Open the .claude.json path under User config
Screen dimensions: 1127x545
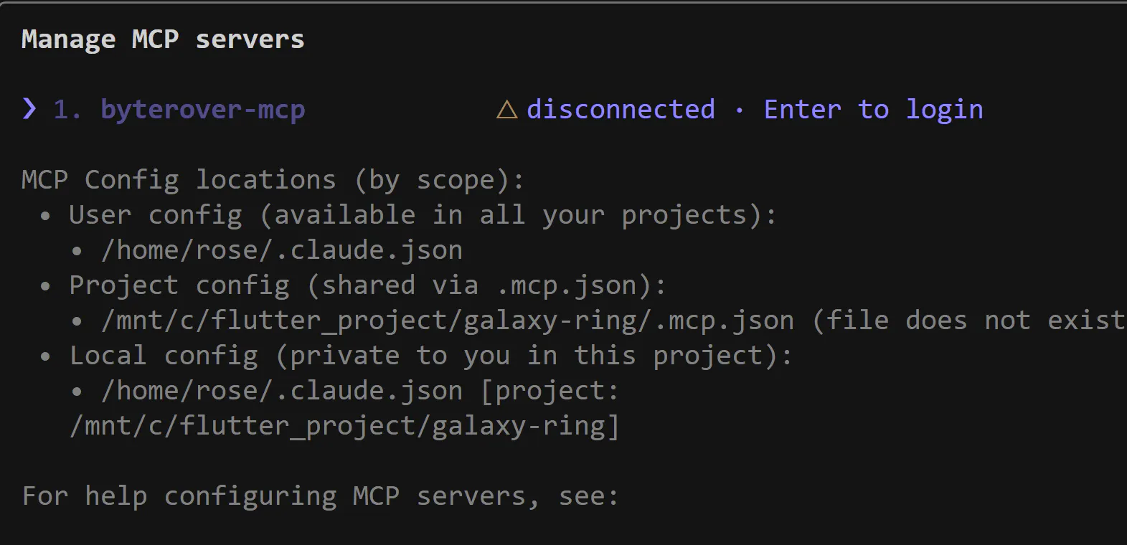pyautogui.click(x=281, y=250)
